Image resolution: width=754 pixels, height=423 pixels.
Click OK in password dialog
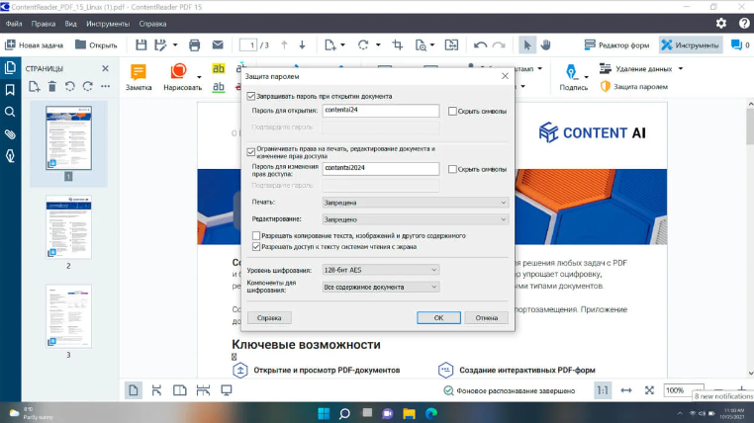438,318
